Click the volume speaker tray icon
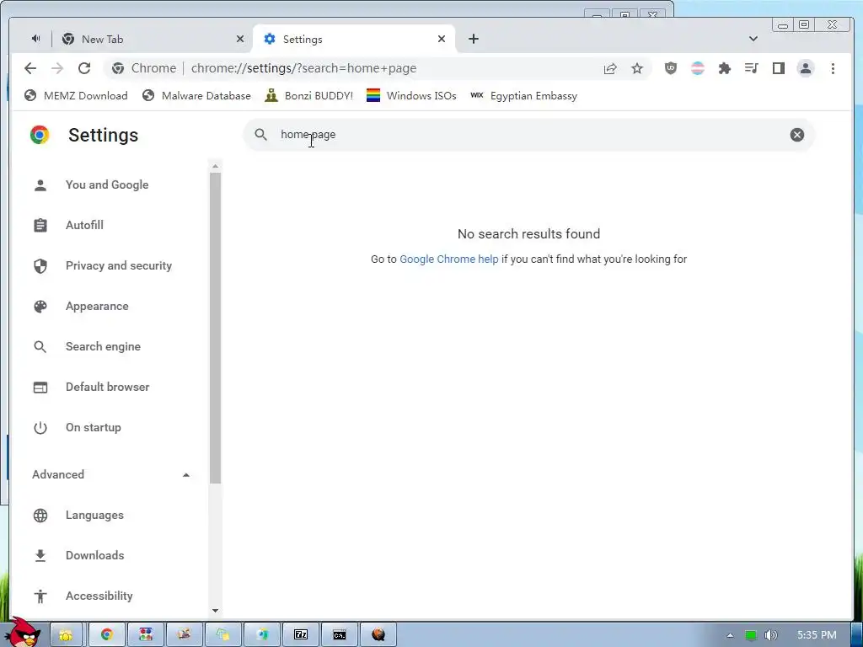Viewport: 863px width, 647px height. pyautogui.click(x=770, y=635)
